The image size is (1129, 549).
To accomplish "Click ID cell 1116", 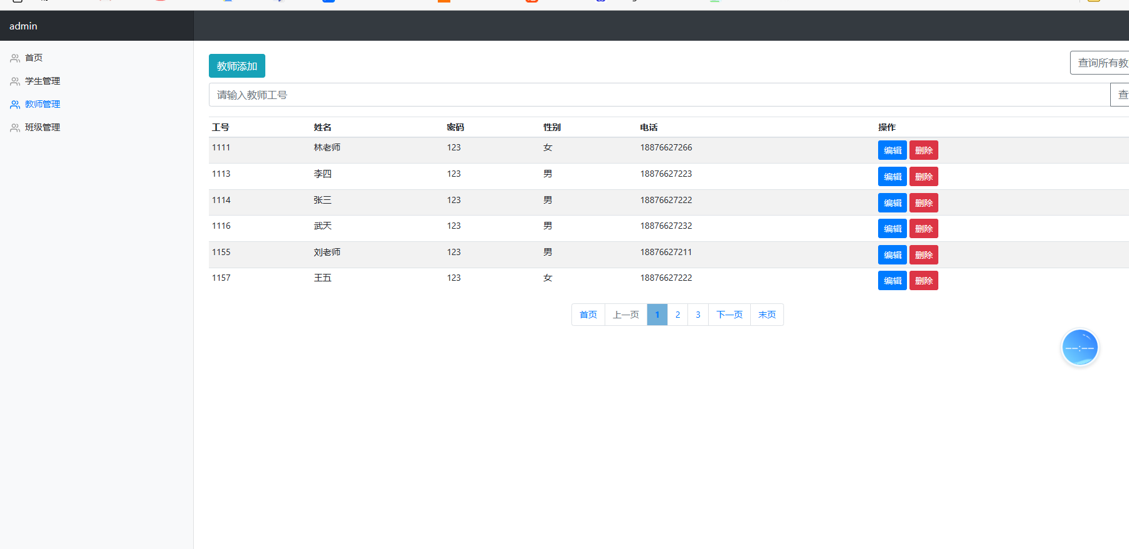I will click(x=221, y=226).
